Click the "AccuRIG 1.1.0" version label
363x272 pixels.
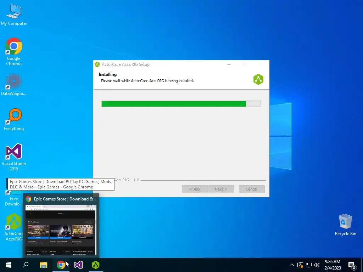tap(127, 180)
